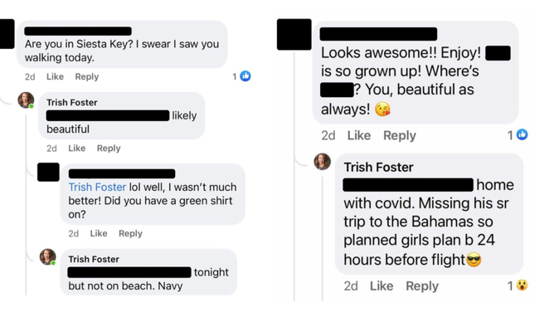Open Trish Foster's avatar beside the 'home with covid' reply
Viewport: 554px width, 312px height.
(323, 162)
